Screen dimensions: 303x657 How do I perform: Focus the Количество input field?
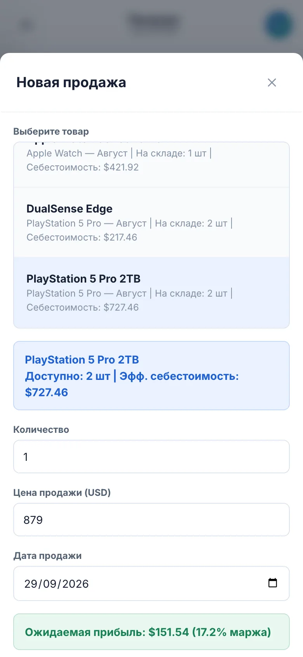(x=151, y=457)
